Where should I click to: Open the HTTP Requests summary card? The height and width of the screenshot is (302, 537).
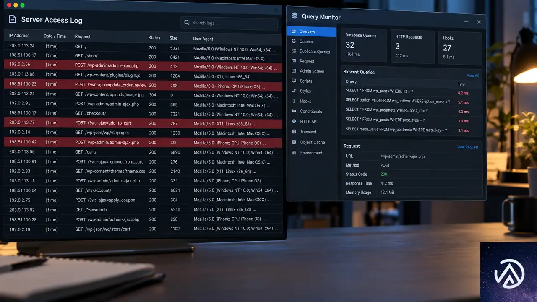[x=412, y=46]
